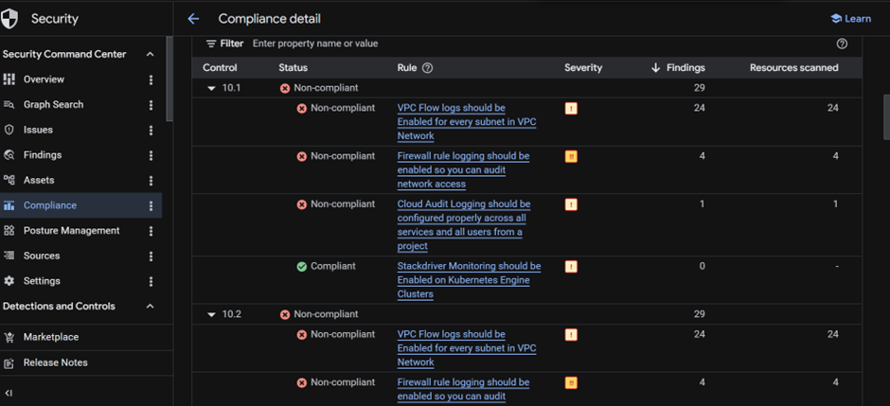Collapse the sidebar navigation menu
This screenshot has width=890, height=406.
[9, 393]
